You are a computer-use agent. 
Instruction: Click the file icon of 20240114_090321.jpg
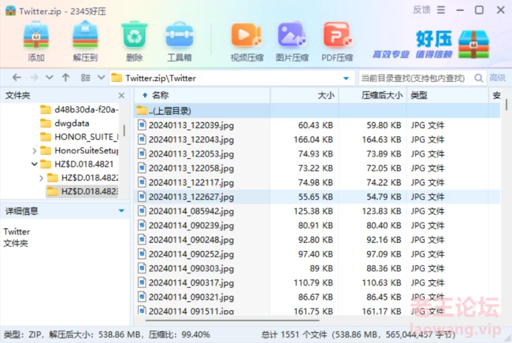tap(141, 297)
